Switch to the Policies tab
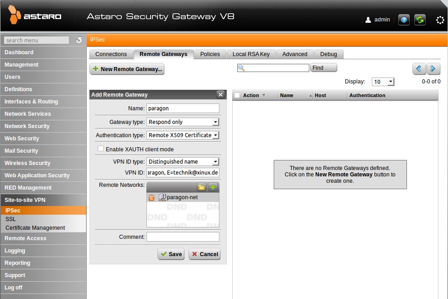 point(210,54)
